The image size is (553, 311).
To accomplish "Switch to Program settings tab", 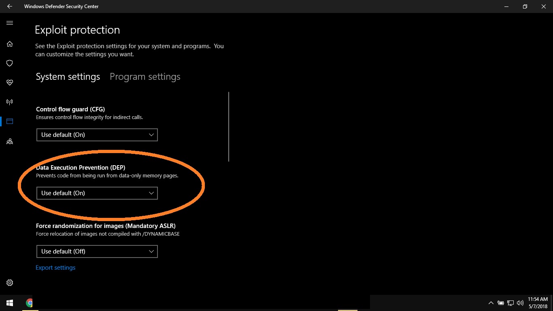I will click(x=145, y=77).
